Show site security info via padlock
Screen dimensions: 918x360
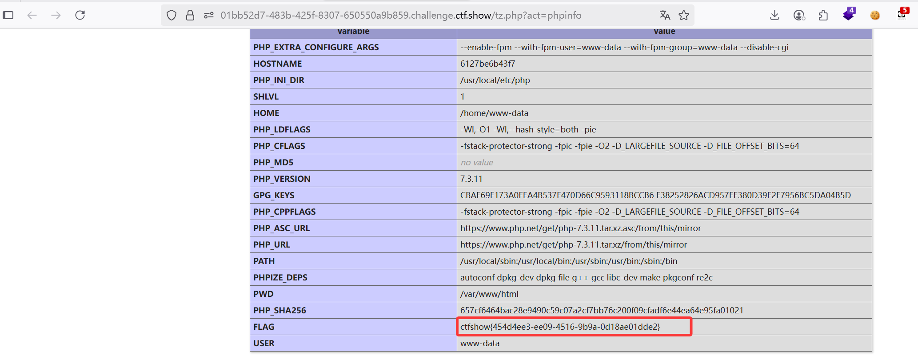190,16
